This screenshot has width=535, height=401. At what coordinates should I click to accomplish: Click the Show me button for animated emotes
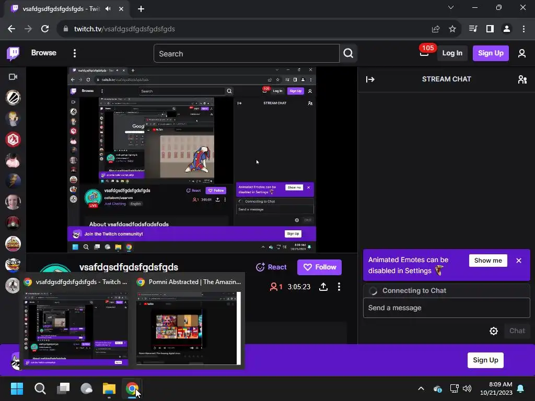point(488,261)
